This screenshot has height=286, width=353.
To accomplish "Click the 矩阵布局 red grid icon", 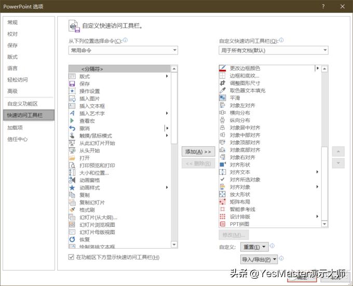I will coord(222,201).
